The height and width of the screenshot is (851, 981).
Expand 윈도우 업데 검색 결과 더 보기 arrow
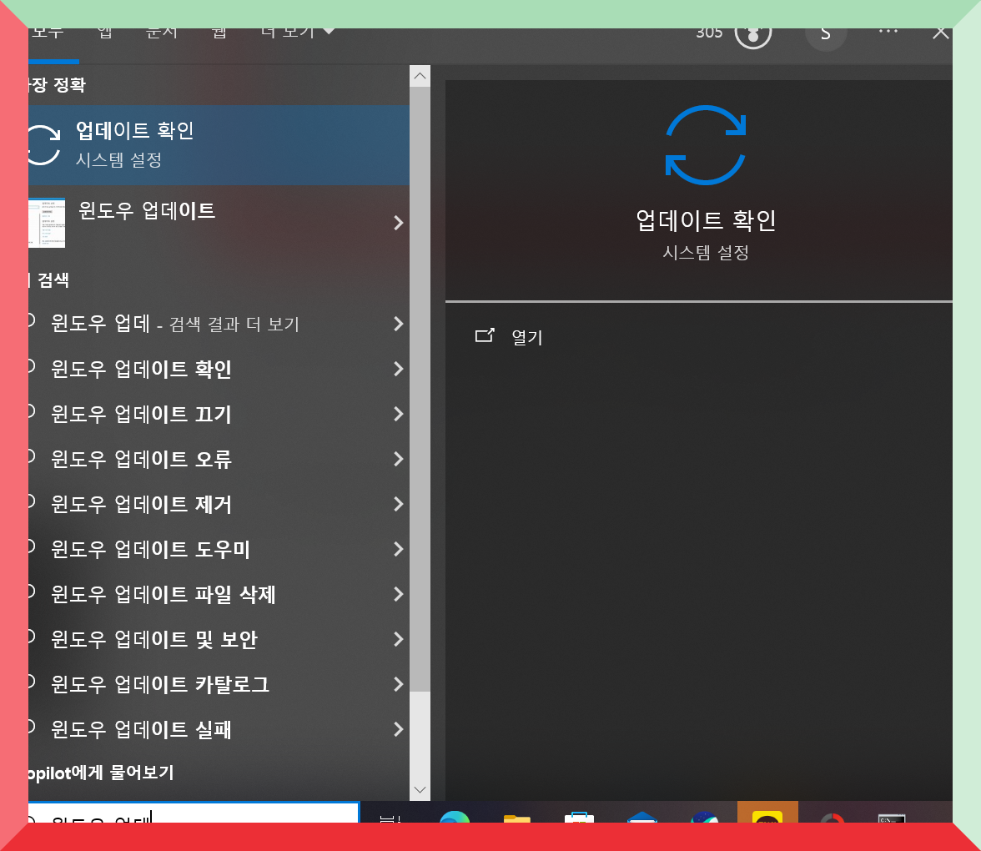point(398,324)
